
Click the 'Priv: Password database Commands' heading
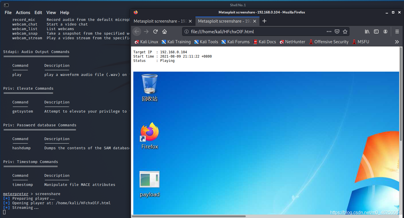click(40, 125)
